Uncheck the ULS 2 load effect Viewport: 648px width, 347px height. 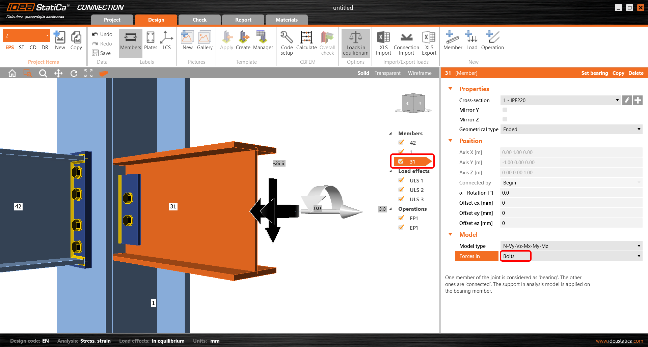pyautogui.click(x=401, y=190)
